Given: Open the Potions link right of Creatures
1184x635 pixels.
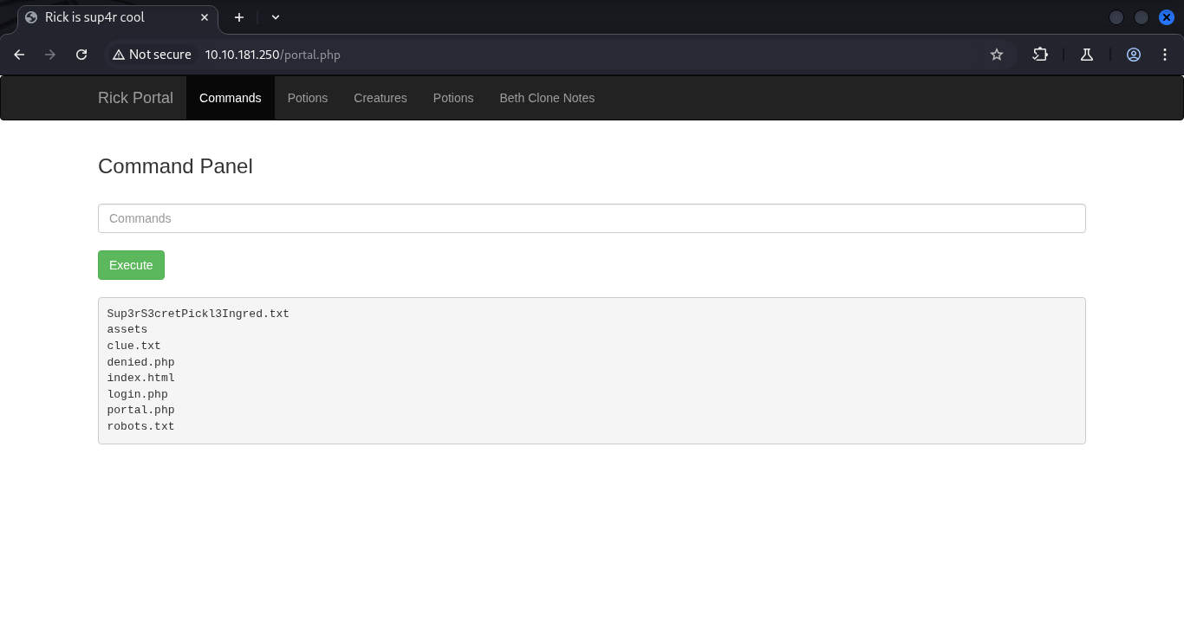Looking at the screenshot, I should click(453, 98).
